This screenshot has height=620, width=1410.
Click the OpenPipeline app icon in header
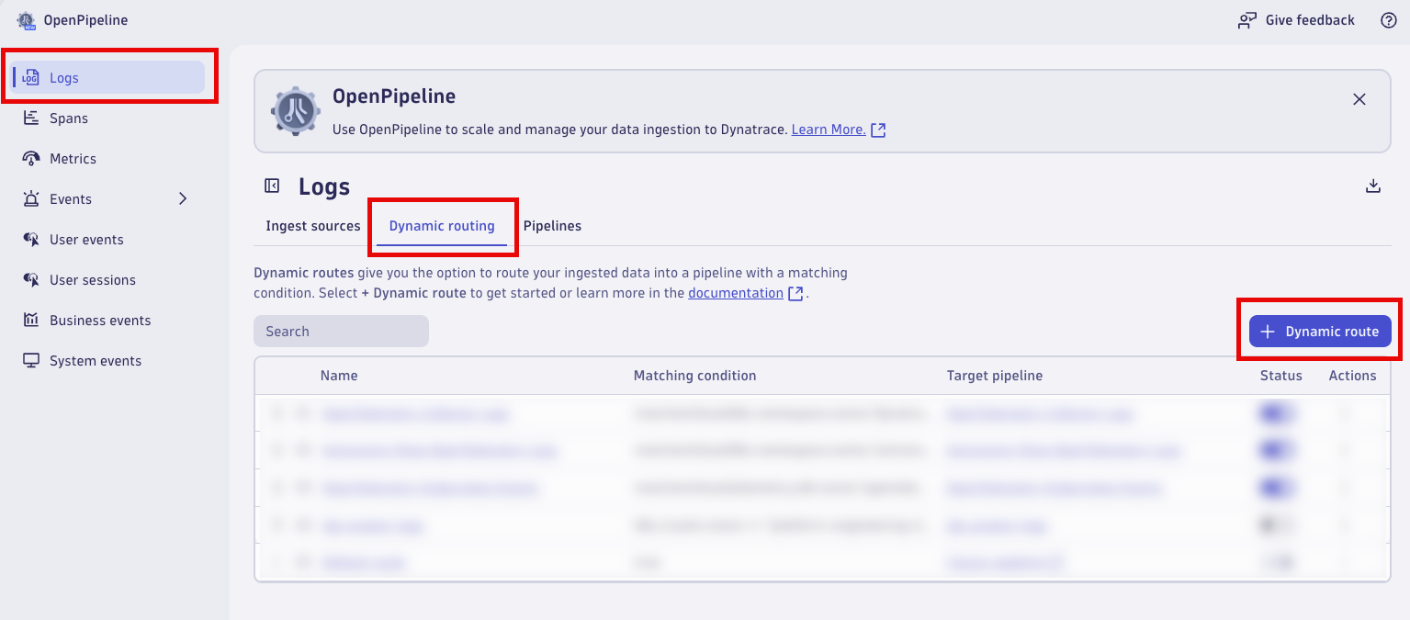[26, 20]
